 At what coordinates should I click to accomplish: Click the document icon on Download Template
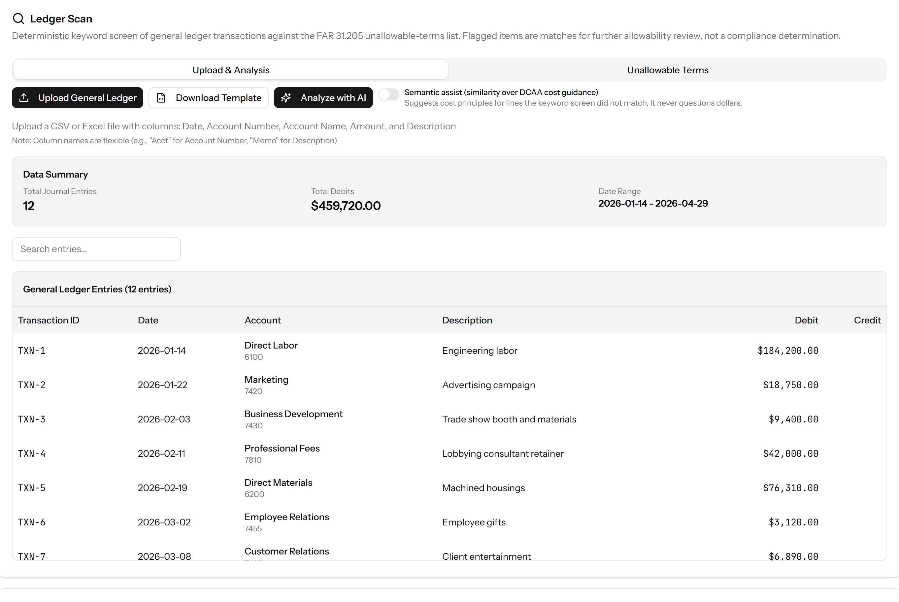click(x=161, y=98)
